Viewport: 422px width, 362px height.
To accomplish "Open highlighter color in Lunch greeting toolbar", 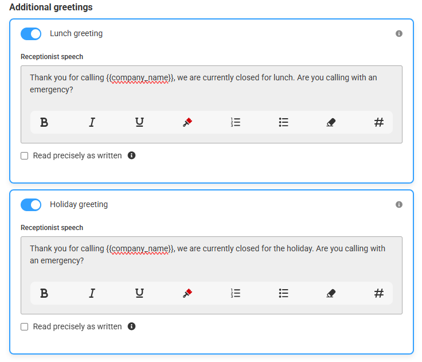I will click(x=187, y=122).
